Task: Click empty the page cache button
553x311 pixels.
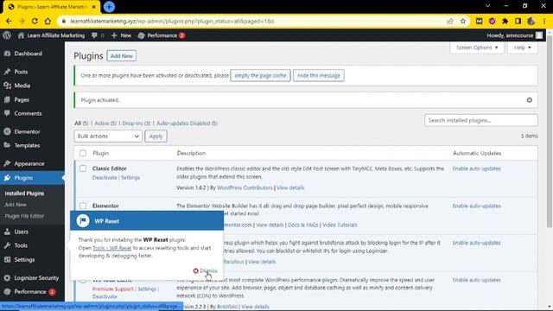Action: (260, 75)
